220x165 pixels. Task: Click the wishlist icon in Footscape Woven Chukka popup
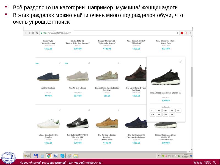point(181,61)
